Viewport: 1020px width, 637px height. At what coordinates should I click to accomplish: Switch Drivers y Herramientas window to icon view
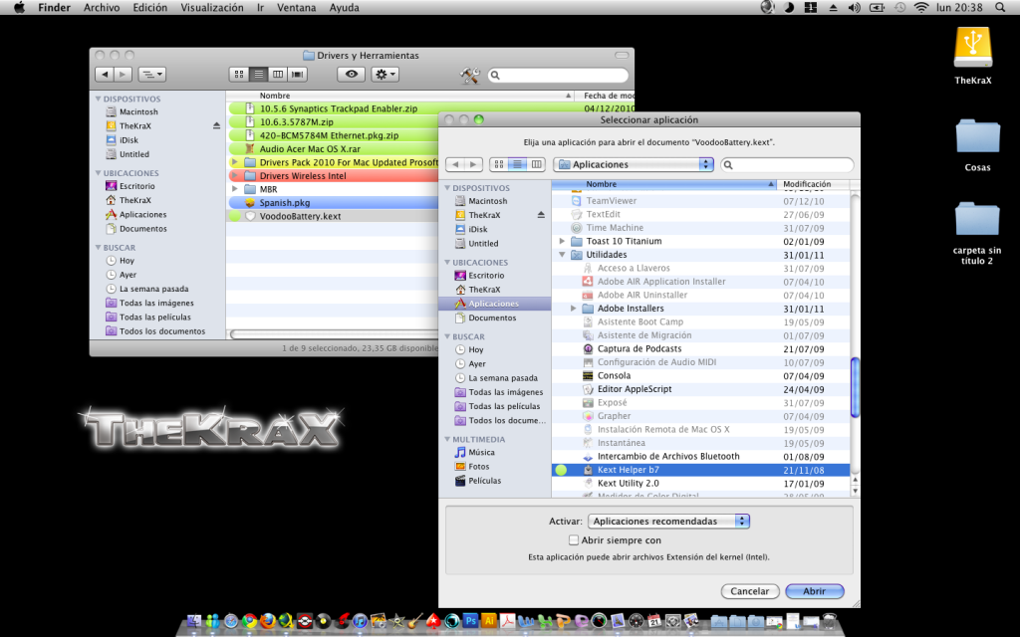click(x=239, y=74)
